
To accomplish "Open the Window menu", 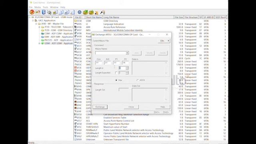I will 54,7.
